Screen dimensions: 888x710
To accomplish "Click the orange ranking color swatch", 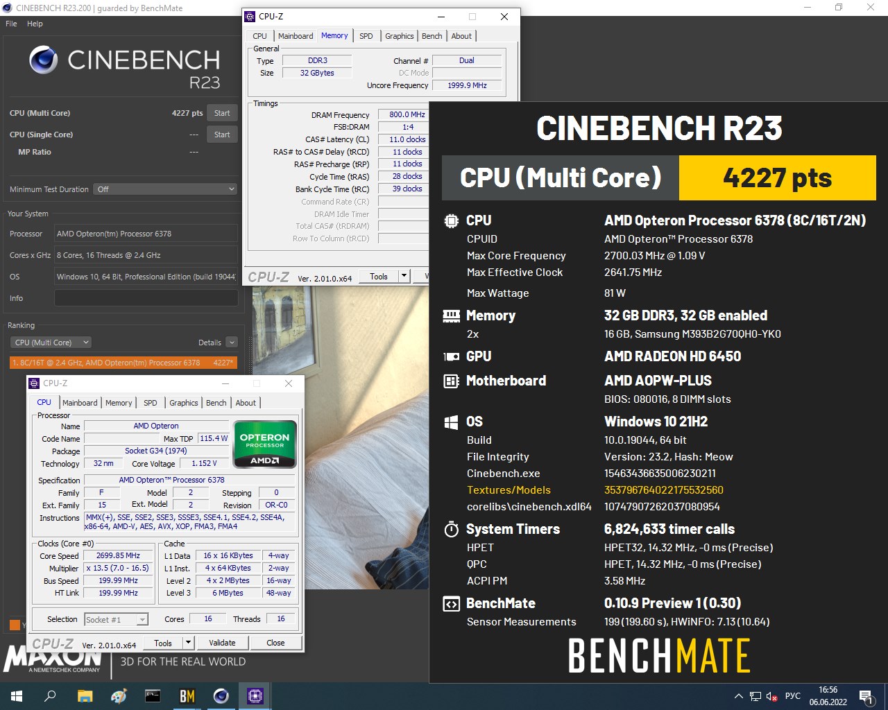I will pos(15,625).
